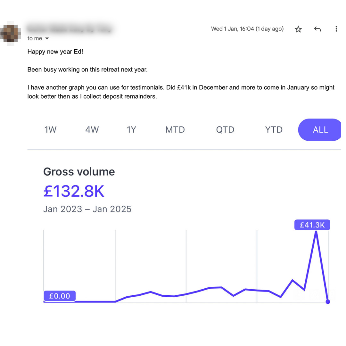Switch chart to MTD range
This screenshot has height=346, width=346.
click(175, 130)
